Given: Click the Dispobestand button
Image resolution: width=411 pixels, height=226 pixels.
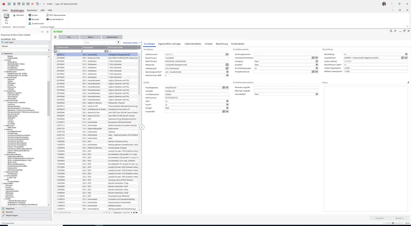Looking at the screenshot, I should tap(112, 37).
